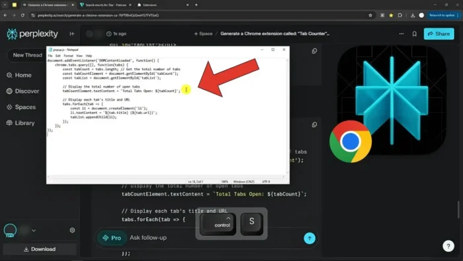Viewport: 463px width, 261px height.
Task: Share the thread
Action: coord(439,34)
